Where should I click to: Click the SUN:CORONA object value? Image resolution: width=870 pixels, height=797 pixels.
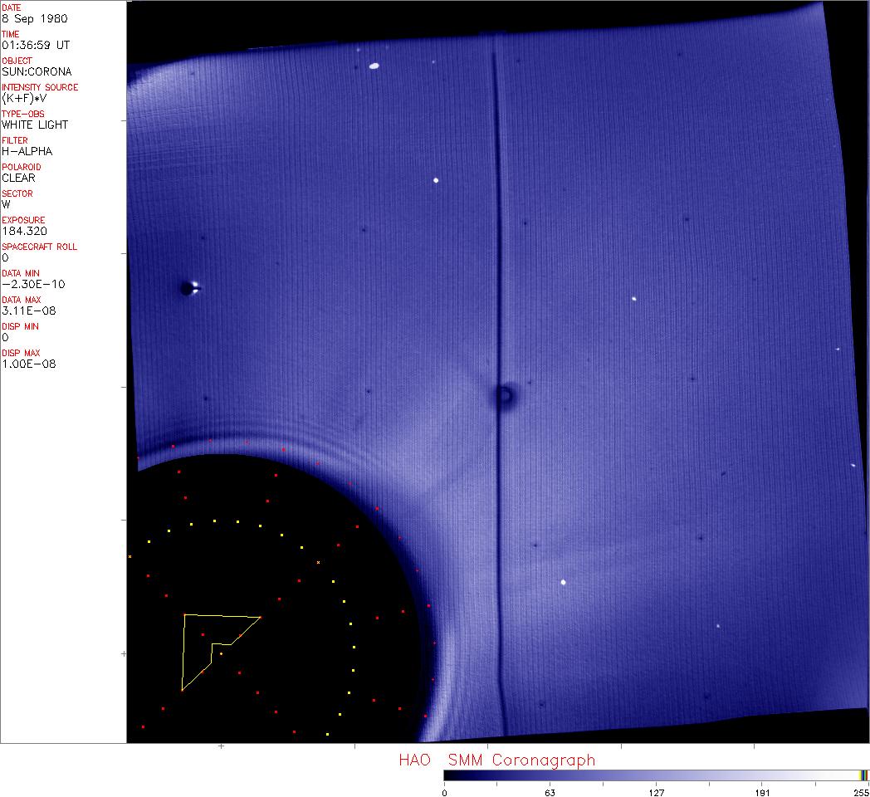tap(37, 71)
